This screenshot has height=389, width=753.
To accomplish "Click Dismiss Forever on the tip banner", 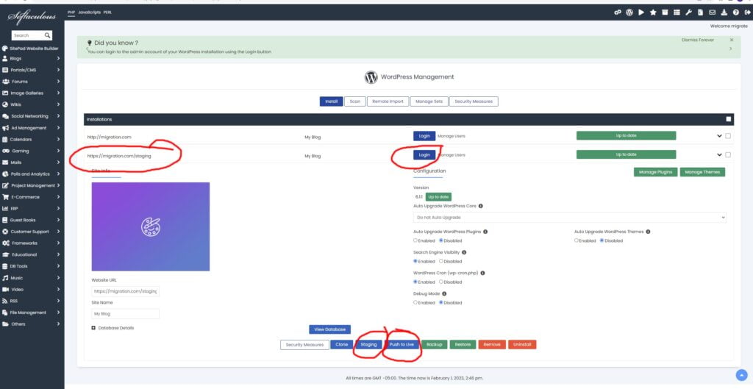I will (698, 40).
